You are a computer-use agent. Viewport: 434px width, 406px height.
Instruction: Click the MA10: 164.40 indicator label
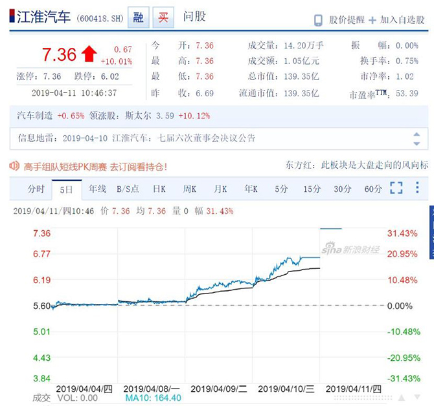(x=154, y=398)
